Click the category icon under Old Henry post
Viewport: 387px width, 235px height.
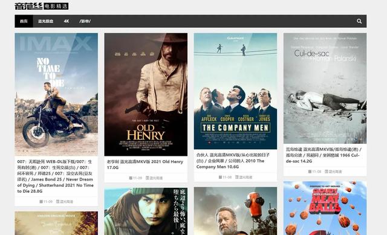(147, 178)
